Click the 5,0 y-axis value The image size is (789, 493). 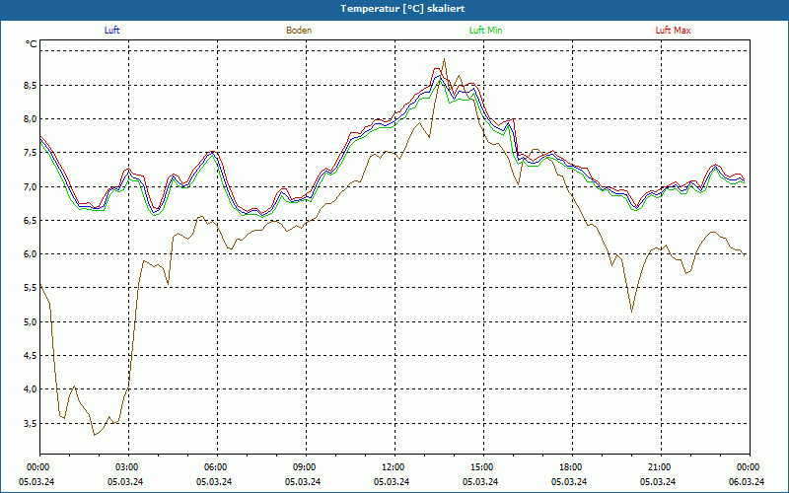click(x=31, y=322)
